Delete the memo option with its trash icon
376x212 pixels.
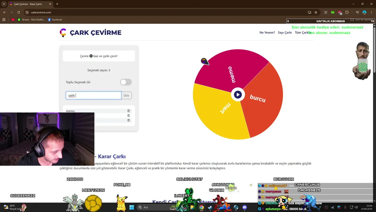pos(128,111)
